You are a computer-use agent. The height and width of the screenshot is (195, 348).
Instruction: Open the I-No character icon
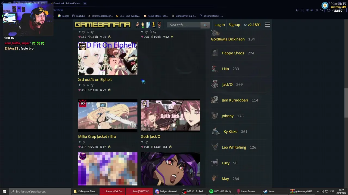click(215, 69)
